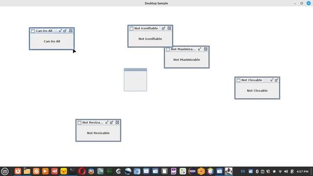Open the Not Closable frame system menu icon
The image size is (313, 176).
(x=238, y=80)
